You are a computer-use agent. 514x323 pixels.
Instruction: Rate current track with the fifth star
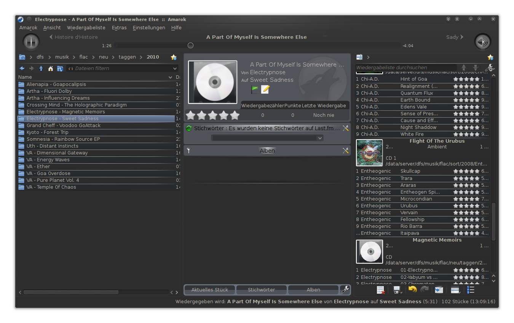235,115
